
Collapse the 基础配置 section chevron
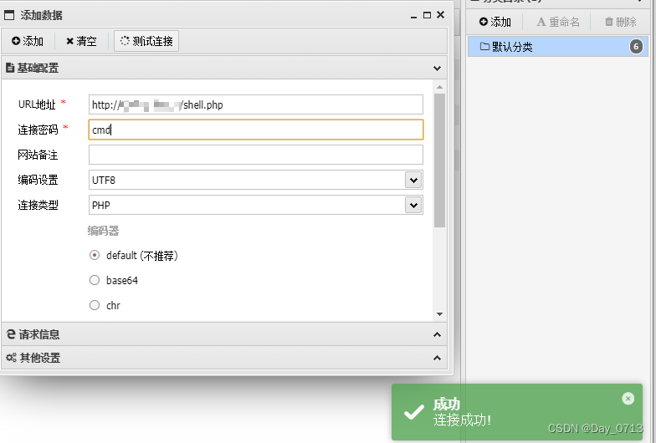[x=437, y=69]
